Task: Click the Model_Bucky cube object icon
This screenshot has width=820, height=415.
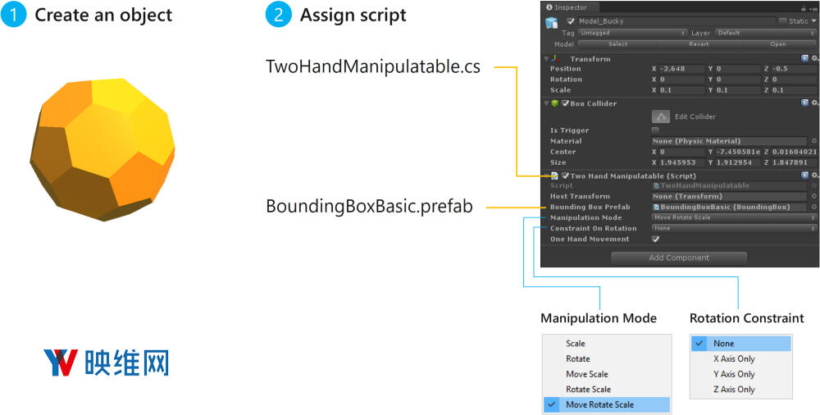Action: coord(552,23)
